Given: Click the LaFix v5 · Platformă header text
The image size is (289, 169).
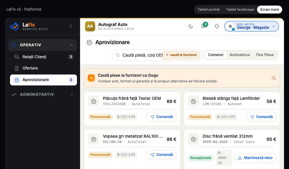Looking at the screenshot, I should pyautogui.click(x=23, y=9).
